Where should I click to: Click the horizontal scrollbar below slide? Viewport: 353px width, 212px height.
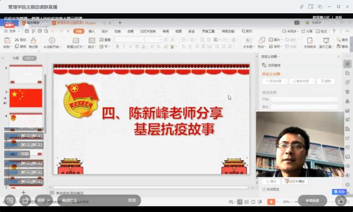click(x=151, y=187)
